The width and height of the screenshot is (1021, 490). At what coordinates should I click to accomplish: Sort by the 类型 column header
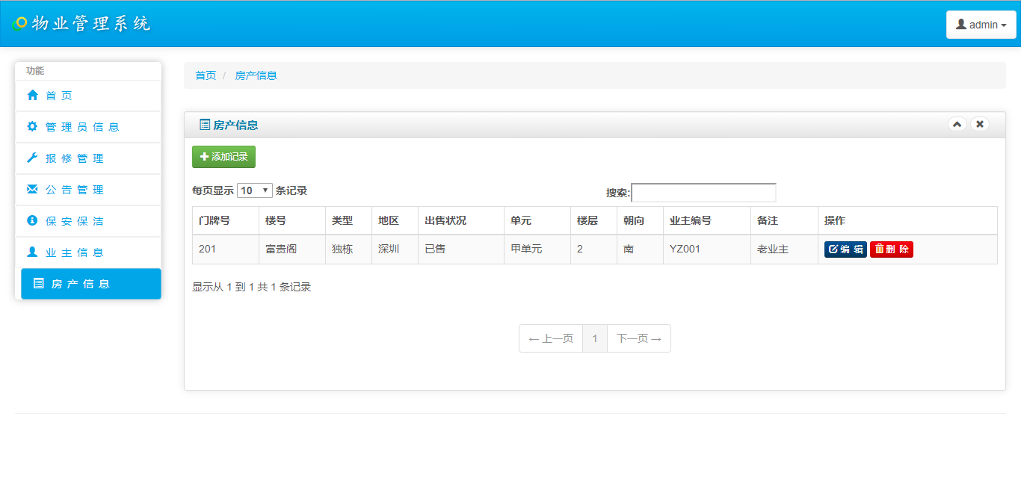[x=349, y=221]
